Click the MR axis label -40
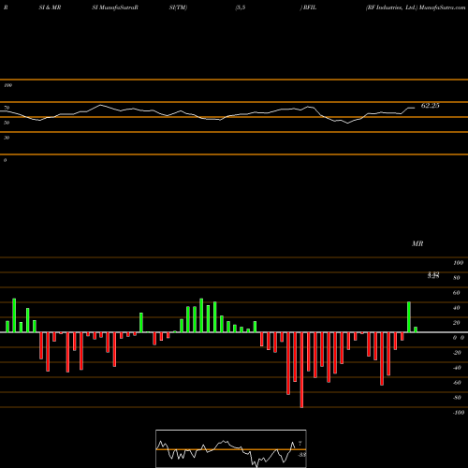Image resolution: width=468 pixels, height=468 pixels. pos(457,368)
